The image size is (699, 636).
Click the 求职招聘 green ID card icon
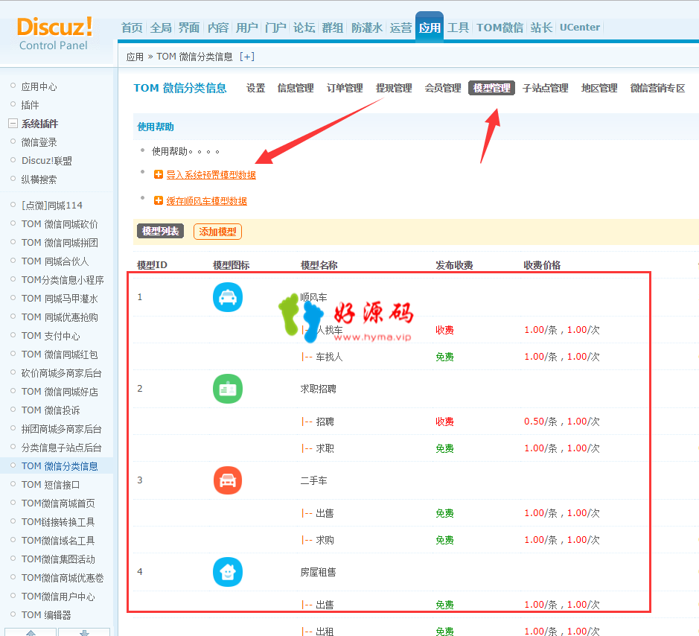pyautogui.click(x=227, y=389)
